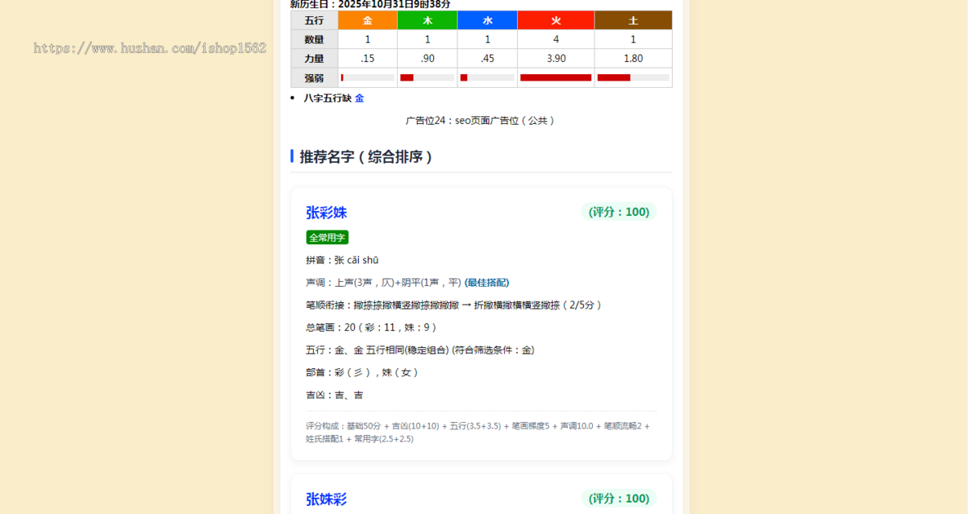The height and width of the screenshot is (514, 968).
Task: Click the 笔顺衔接 stroke order line
Action: pyautogui.click(x=454, y=305)
